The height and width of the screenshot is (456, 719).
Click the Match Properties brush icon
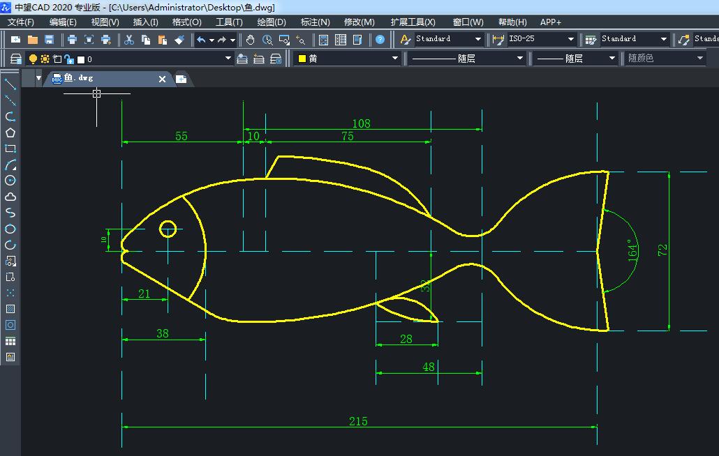pos(179,40)
